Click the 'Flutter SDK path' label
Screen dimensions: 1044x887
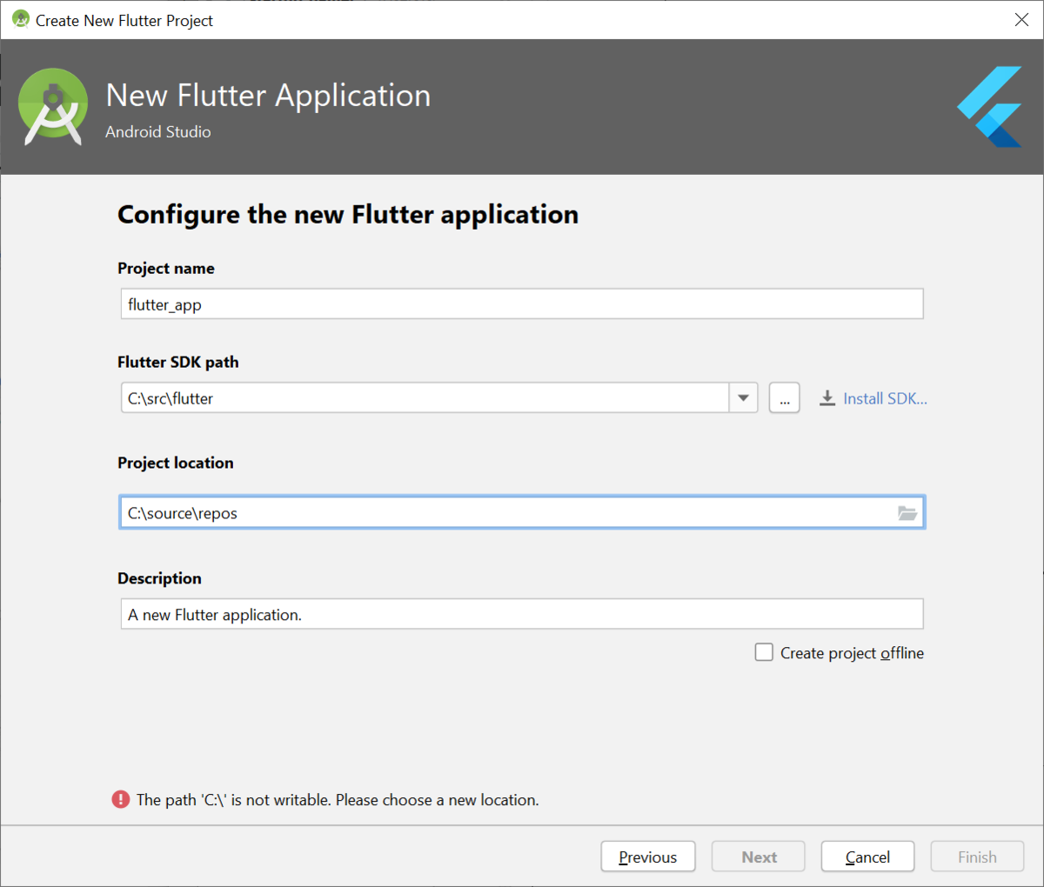178,362
